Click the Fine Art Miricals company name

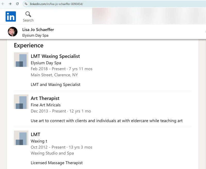(46, 105)
